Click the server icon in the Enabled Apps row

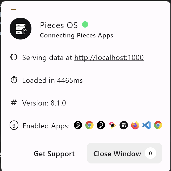pos(124,125)
